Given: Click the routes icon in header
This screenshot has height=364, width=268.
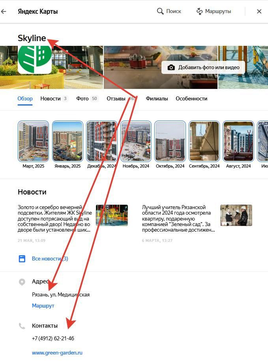Looking at the screenshot, I should (x=200, y=11).
